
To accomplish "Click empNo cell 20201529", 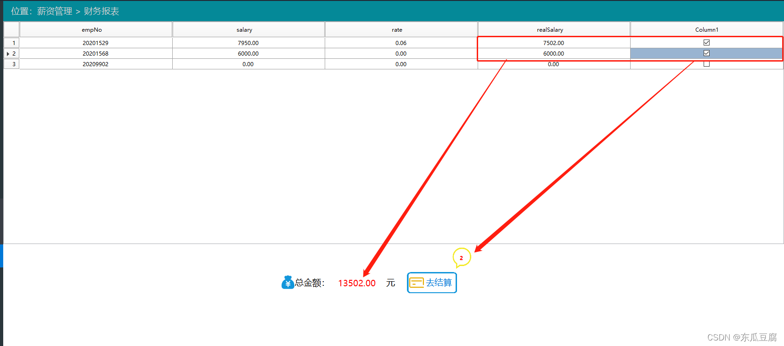I will tap(96, 43).
